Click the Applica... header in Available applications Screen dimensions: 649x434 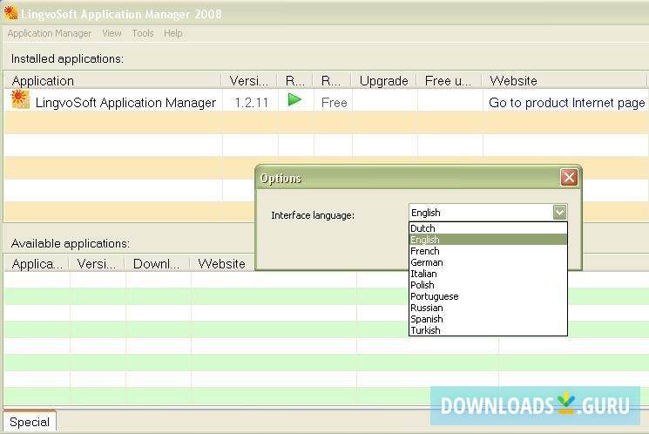point(37,264)
